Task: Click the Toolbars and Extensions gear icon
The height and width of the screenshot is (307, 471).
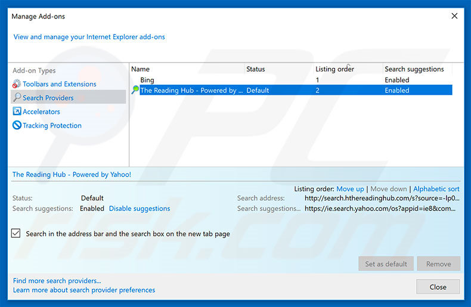Action: pos(17,84)
